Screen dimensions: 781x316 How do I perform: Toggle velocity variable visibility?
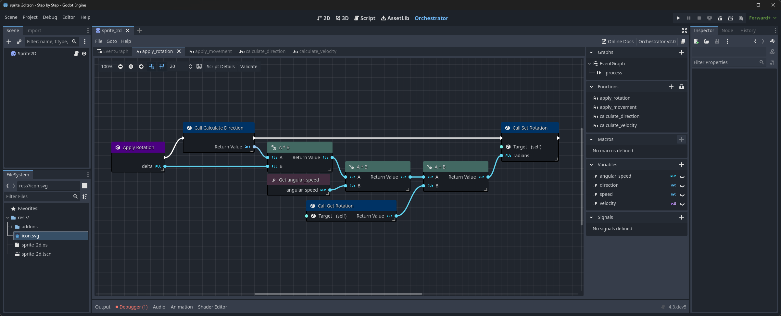[682, 204]
